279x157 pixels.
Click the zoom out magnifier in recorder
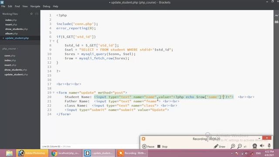[x=240, y=147]
